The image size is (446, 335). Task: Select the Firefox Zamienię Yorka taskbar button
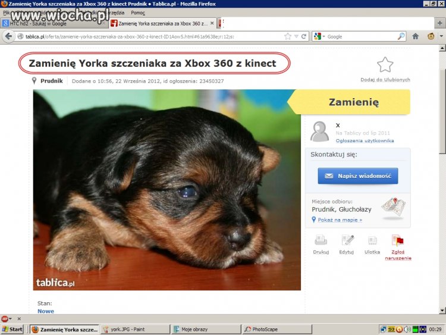point(65,329)
